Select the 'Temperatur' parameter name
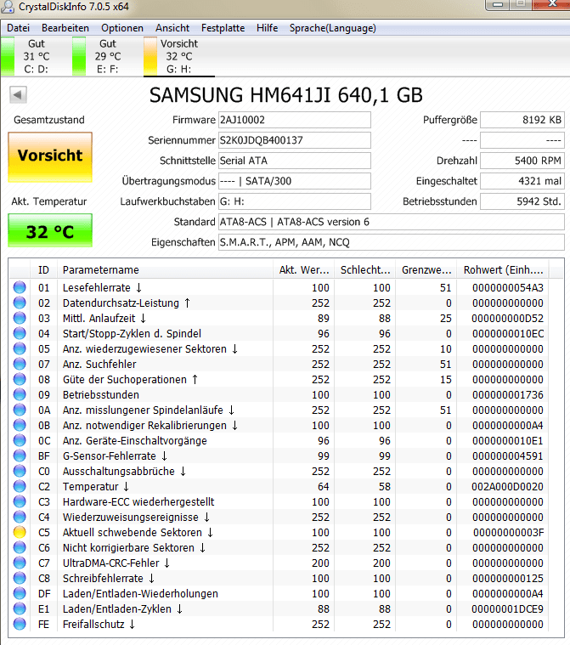 [91, 487]
